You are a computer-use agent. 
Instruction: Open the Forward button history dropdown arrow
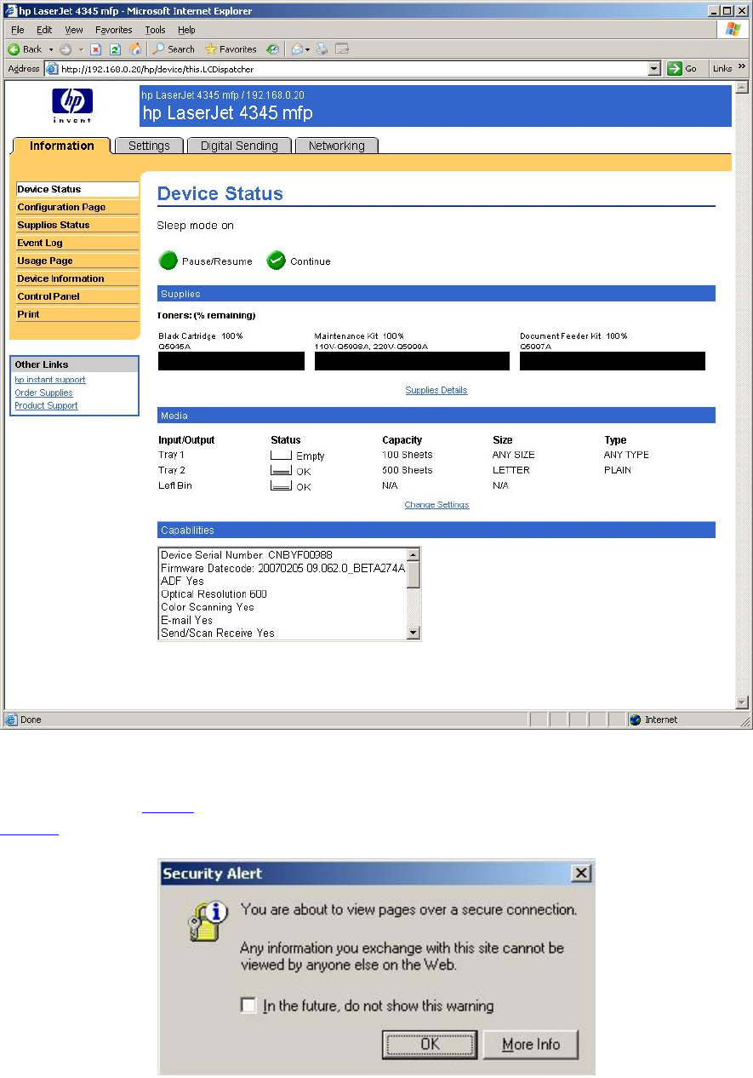pos(82,49)
